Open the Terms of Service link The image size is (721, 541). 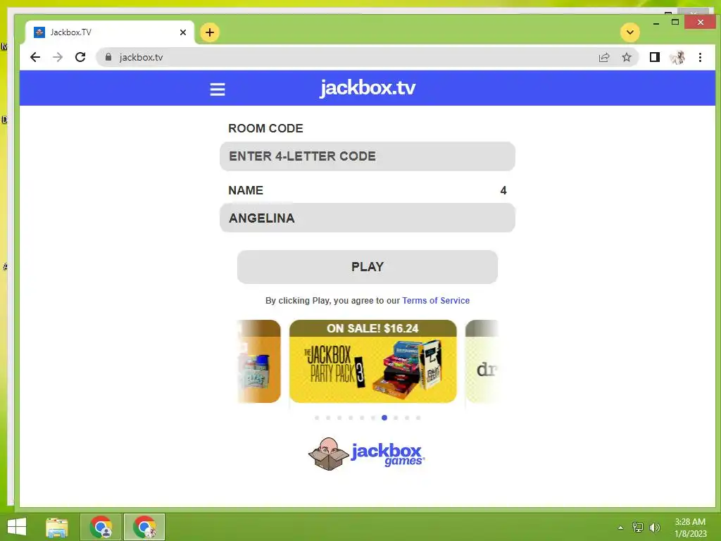[436, 300]
